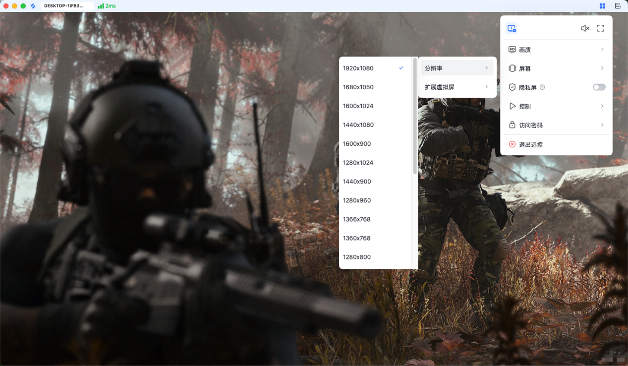This screenshot has width=628, height=366.
Task: Pick the 1440x1080 resolution option
Action: [x=375, y=124]
